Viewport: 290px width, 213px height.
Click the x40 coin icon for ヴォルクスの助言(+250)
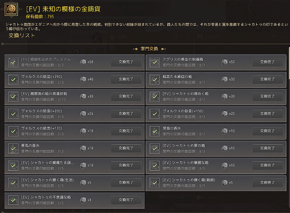[83, 79]
